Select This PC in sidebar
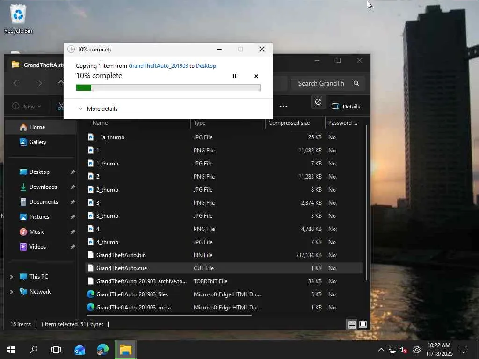The image size is (479, 359). click(x=34, y=277)
